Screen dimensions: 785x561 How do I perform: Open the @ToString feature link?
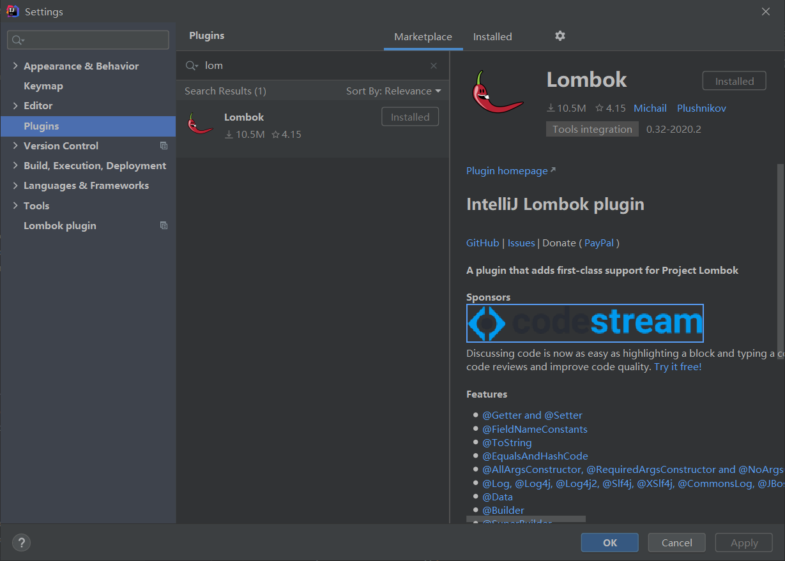(507, 442)
